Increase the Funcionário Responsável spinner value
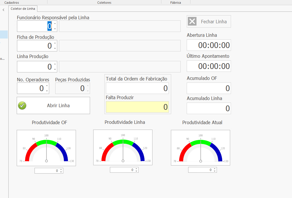 coord(55,24)
